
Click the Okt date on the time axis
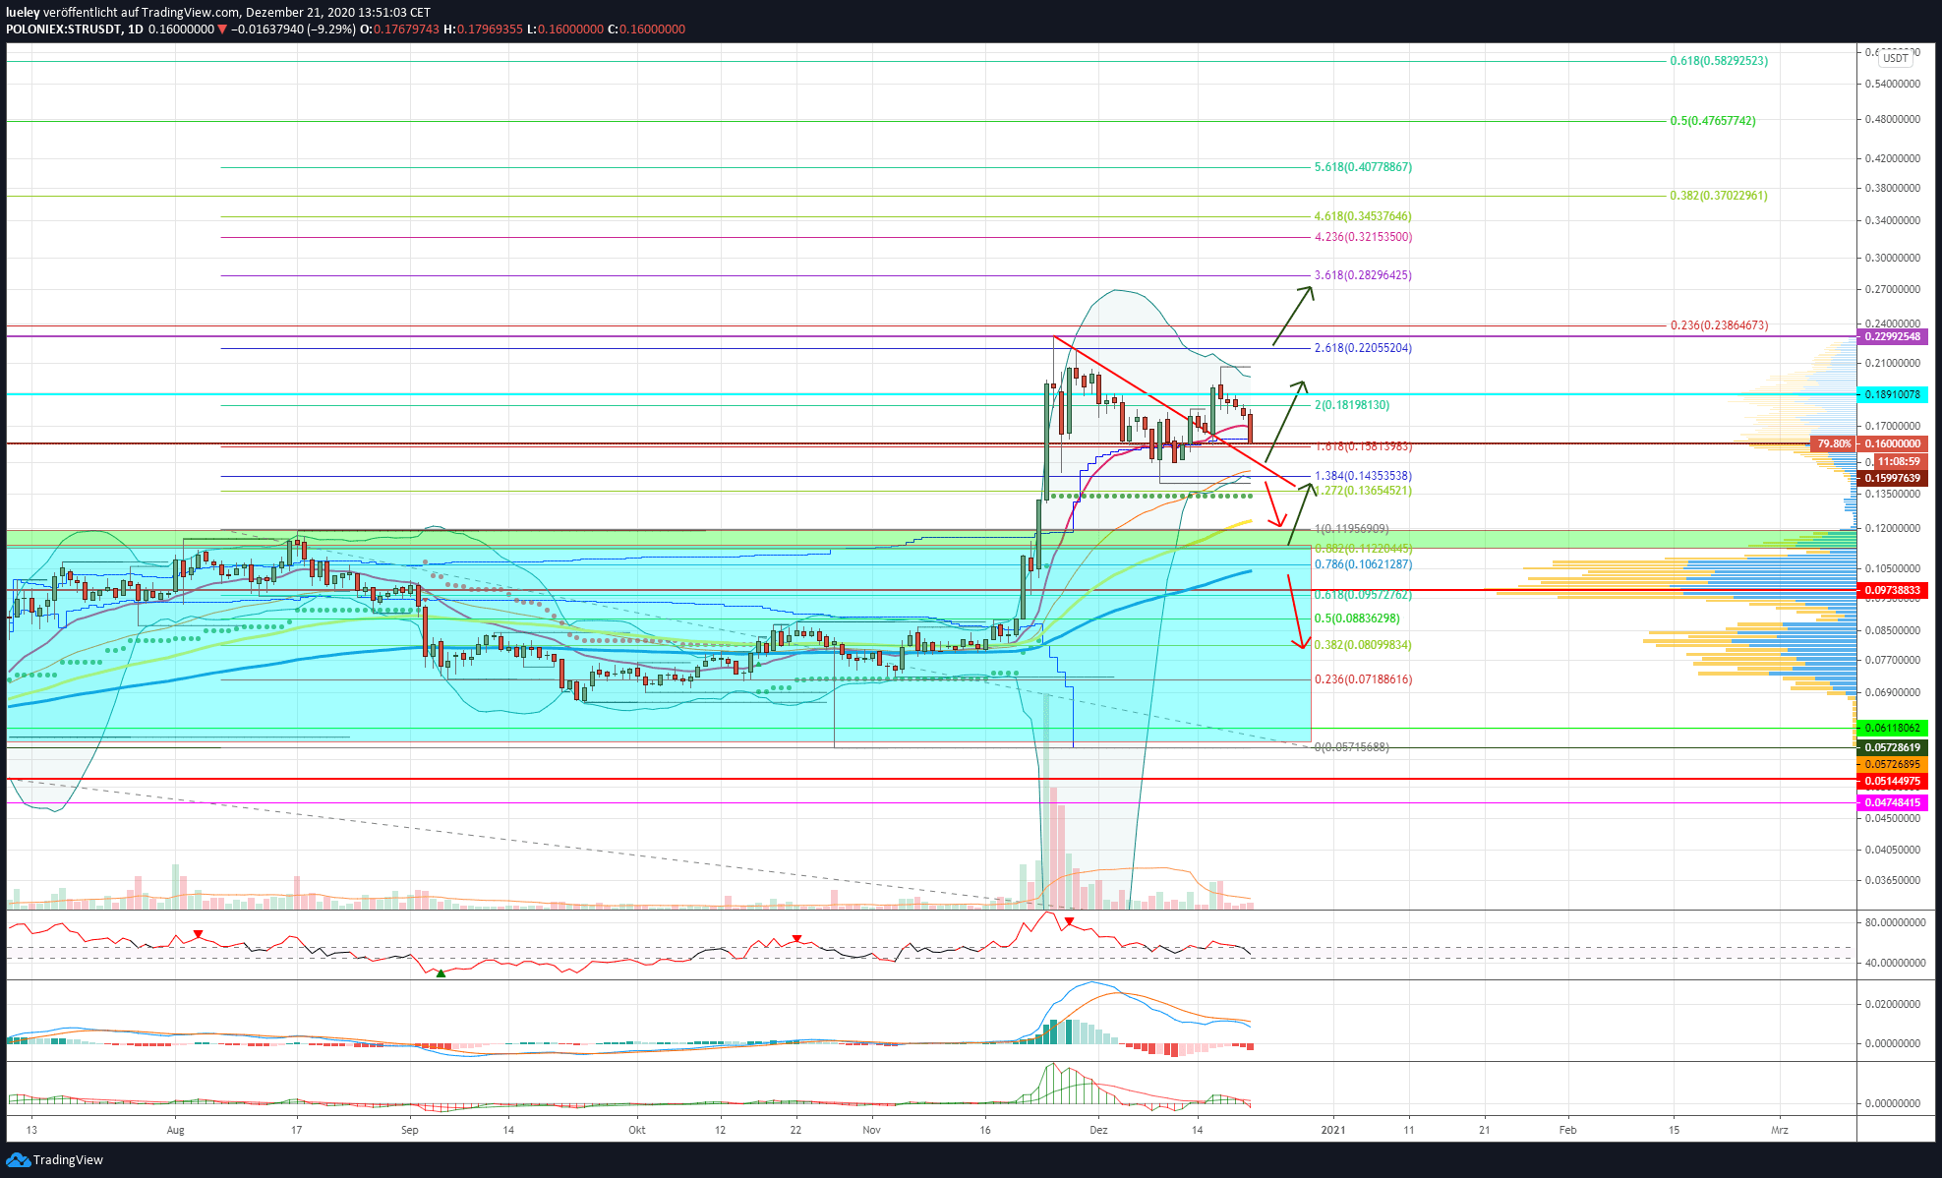pyautogui.click(x=637, y=1130)
